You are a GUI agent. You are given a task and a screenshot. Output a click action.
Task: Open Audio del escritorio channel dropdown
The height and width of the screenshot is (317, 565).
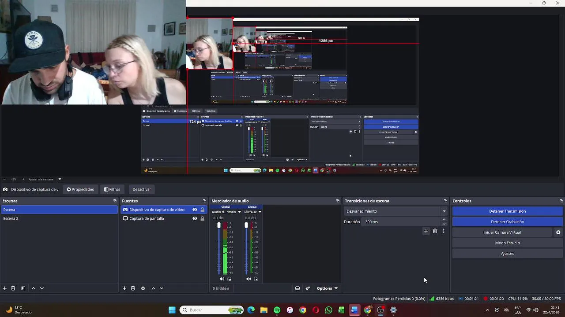(239, 212)
